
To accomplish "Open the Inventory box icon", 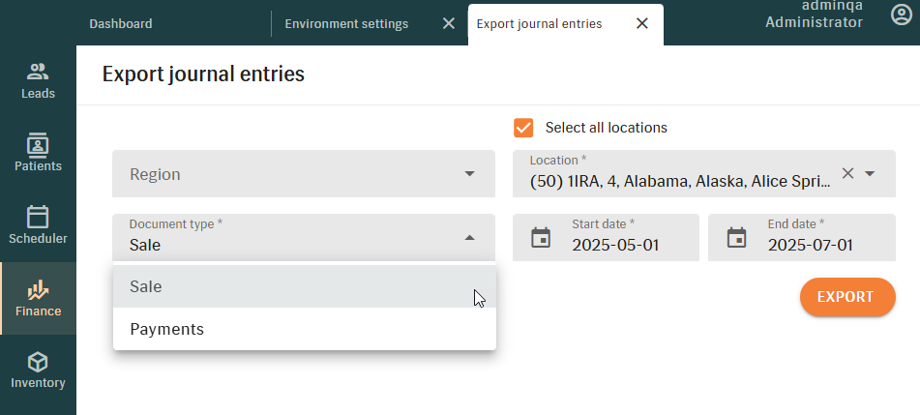I will click(x=38, y=362).
